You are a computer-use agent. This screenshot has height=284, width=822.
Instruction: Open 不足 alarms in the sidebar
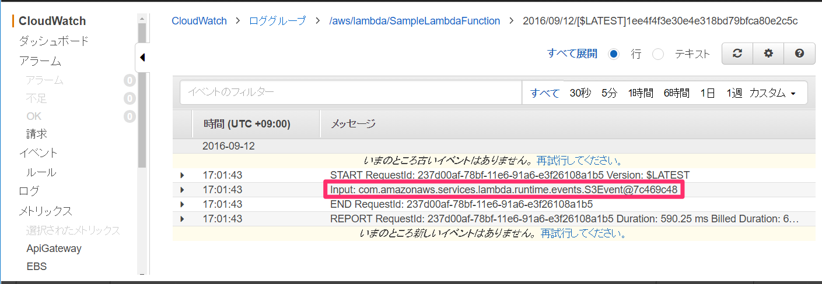[36, 98]
